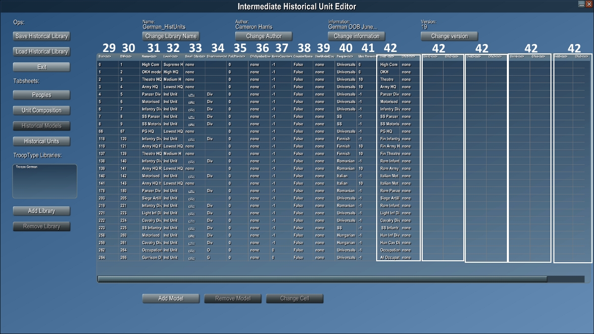Select the Occupation row's small gfx icon
This screenshot has width=594, height=334.
191,250
